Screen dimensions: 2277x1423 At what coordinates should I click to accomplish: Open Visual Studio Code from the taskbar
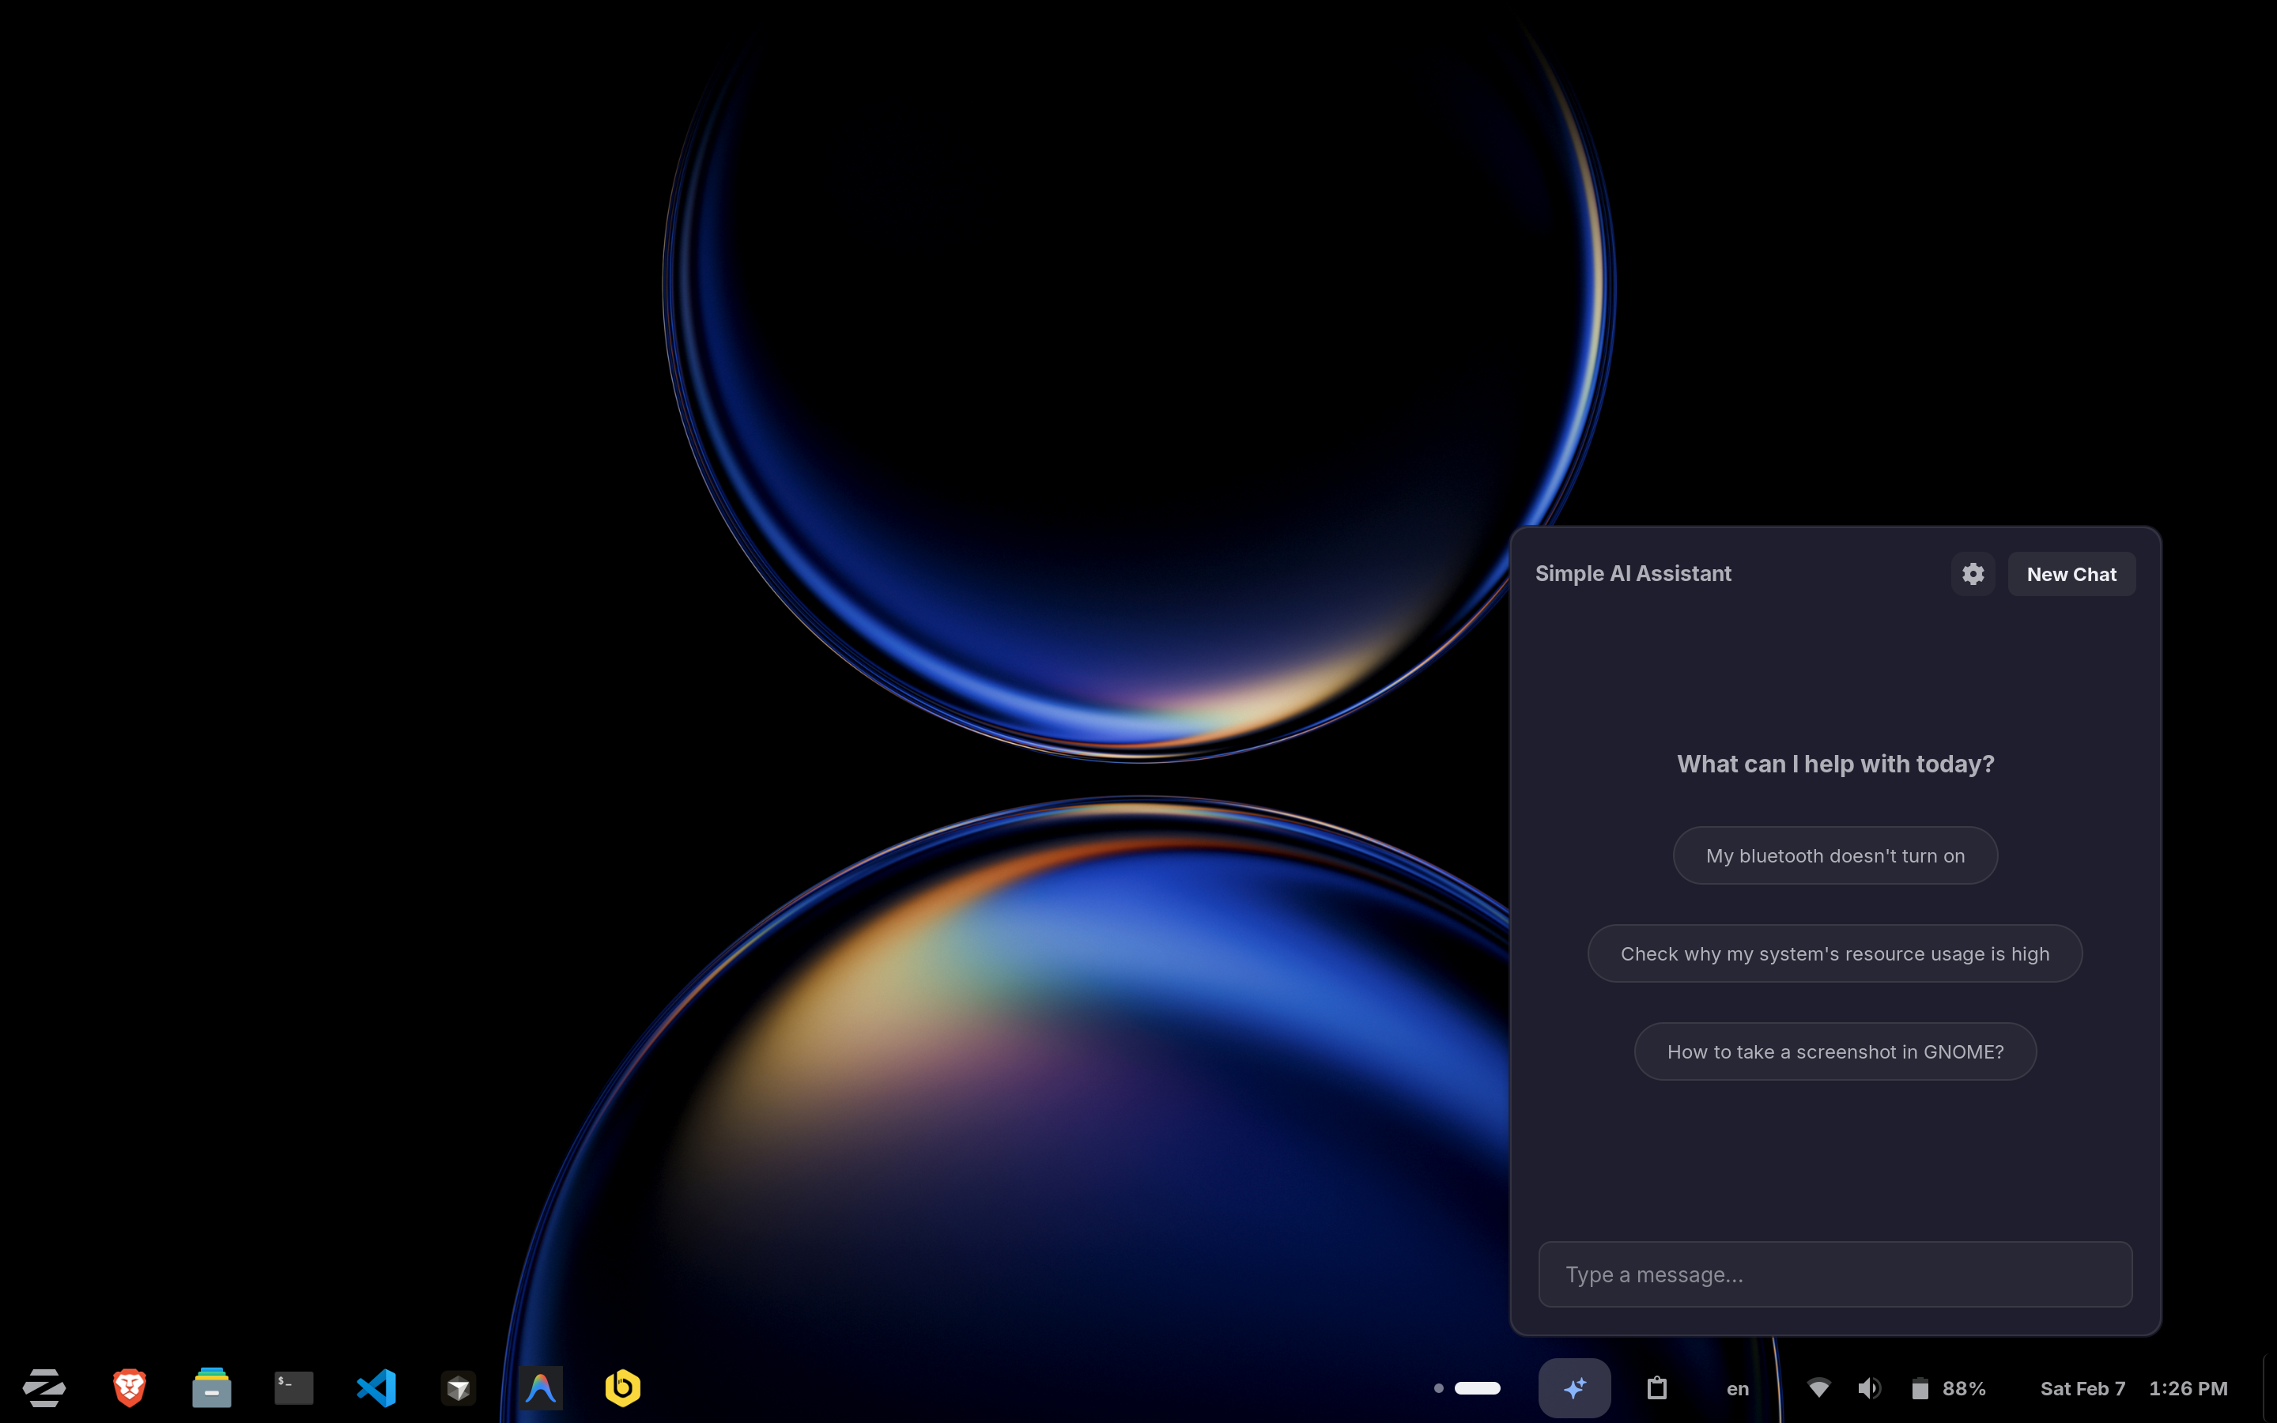(x=376, y=1387)
